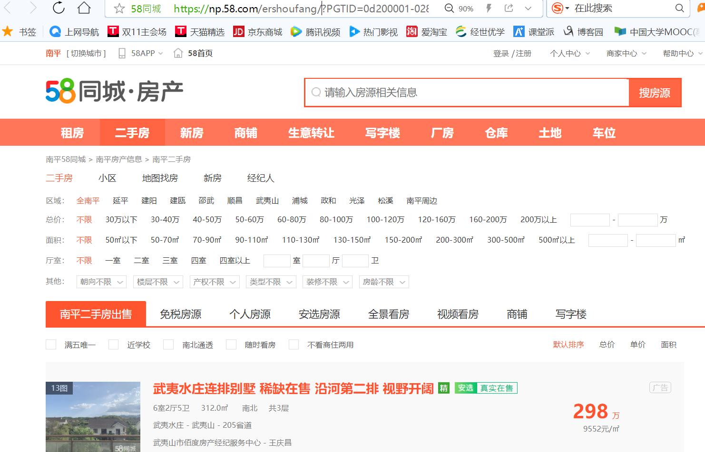This screenshot has width=705, height=452.
Task: Switch to the 全景看房 tab
Action: 389,314
